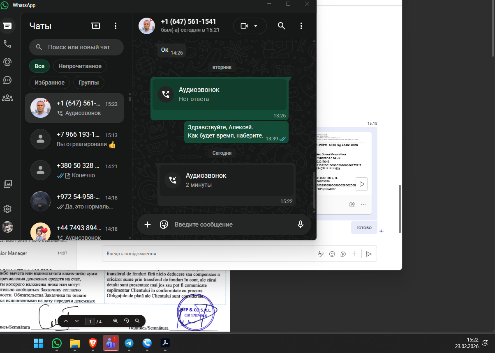495x353 pixels.
Task: Open Brave browser from the taskbar
Action: point(93,343)
